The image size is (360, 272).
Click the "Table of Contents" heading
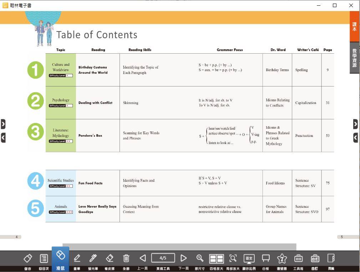coord(97,35)
